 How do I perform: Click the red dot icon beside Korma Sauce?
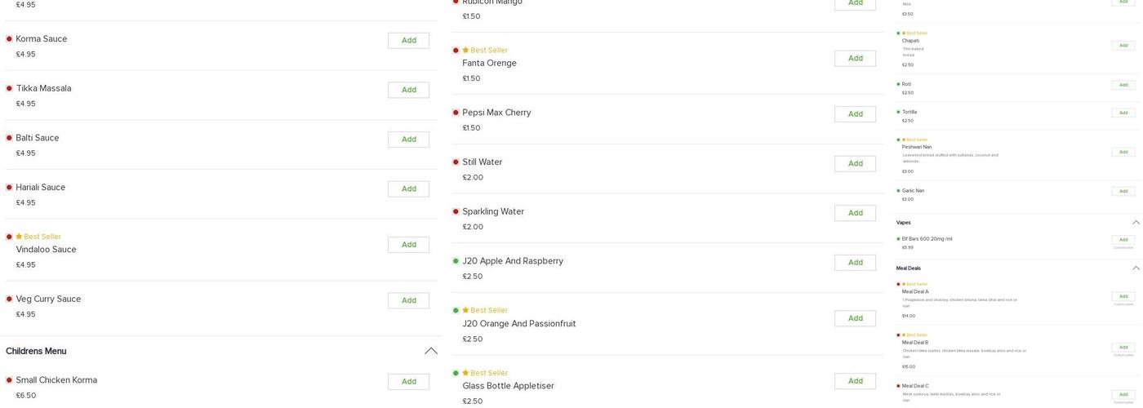[x=9, y=39]
